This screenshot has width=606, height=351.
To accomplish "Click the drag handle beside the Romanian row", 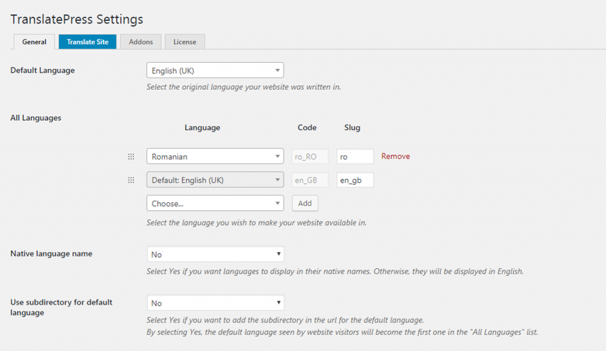I will tap(131, 156).
